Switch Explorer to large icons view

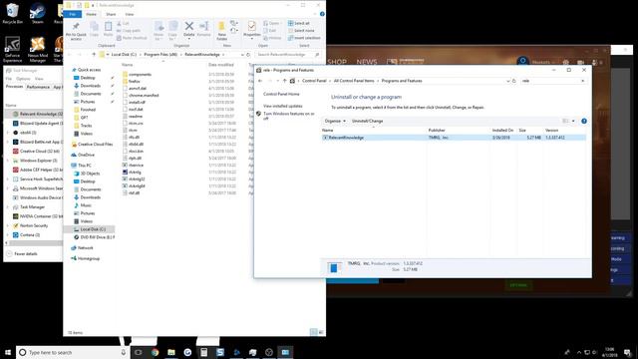coord(321,332)
